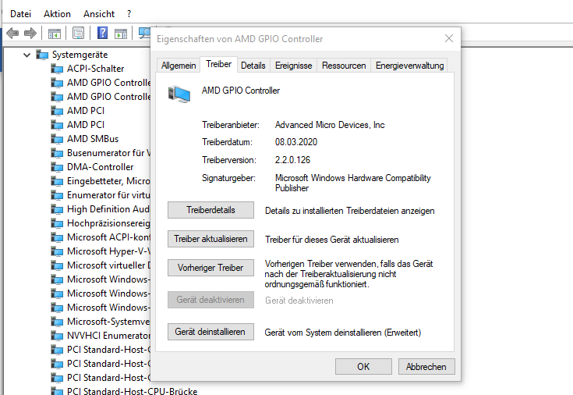Click the Microsoft Windows Hardware Compatibility Publisher text
This screenshot has width=573, height=395.
[x=352, y=183]
